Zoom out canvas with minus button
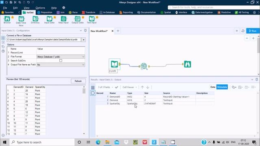This screenshot has height=146, width=260. (247, 39)
